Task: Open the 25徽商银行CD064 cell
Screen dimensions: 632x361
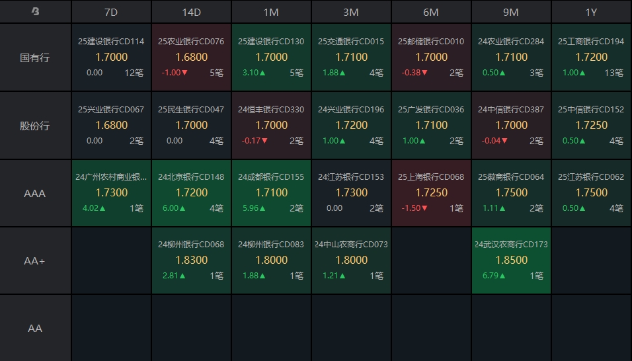Action: [511, 193]
